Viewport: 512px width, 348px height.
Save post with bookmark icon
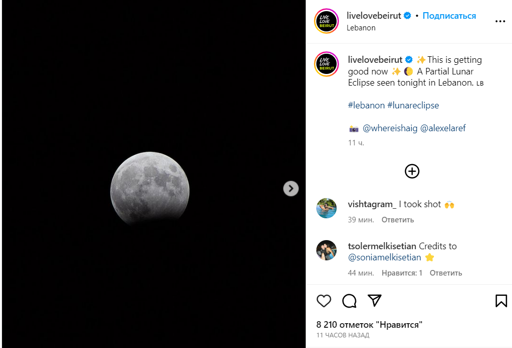pos(501,301)
